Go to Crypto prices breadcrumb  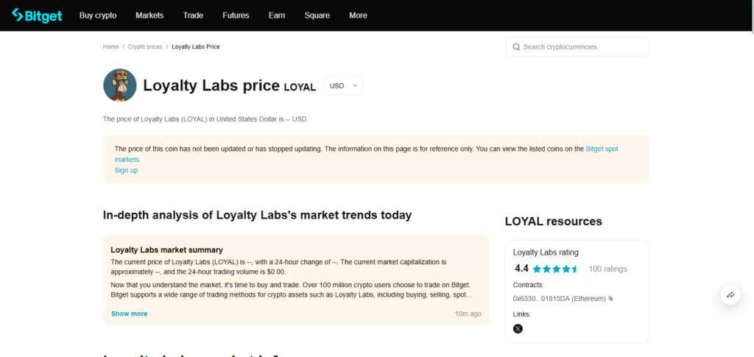[x=145, y=47]
